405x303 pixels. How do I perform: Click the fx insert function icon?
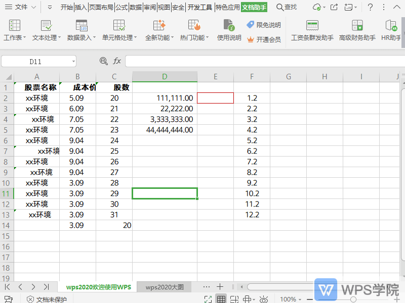coord(117,61)
